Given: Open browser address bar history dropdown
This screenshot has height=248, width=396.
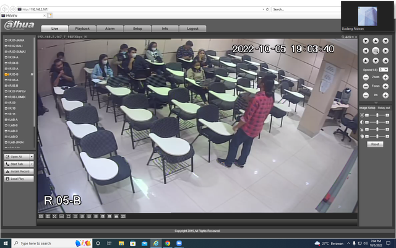Looking at the screenshot, I should tap(264, 9).
